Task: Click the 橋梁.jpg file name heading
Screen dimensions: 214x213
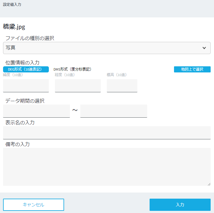Action: (14, 27)
